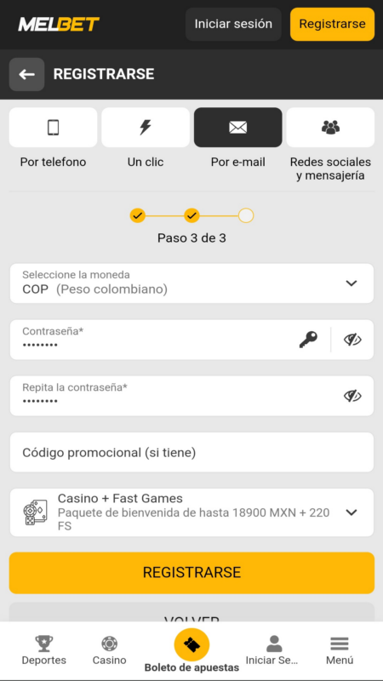Expand the Casino + Fast Games bonus selector

(x=191, y=512)
